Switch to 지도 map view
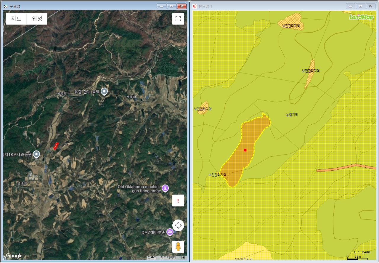Image resolution: width=379 pixels, height=263 pixels. (x=16, y=19)
